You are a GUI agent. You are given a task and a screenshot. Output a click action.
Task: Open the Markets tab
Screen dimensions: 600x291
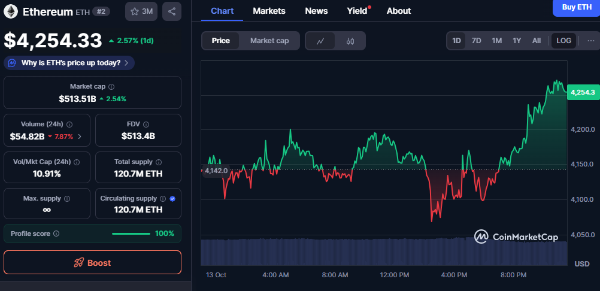269,11
